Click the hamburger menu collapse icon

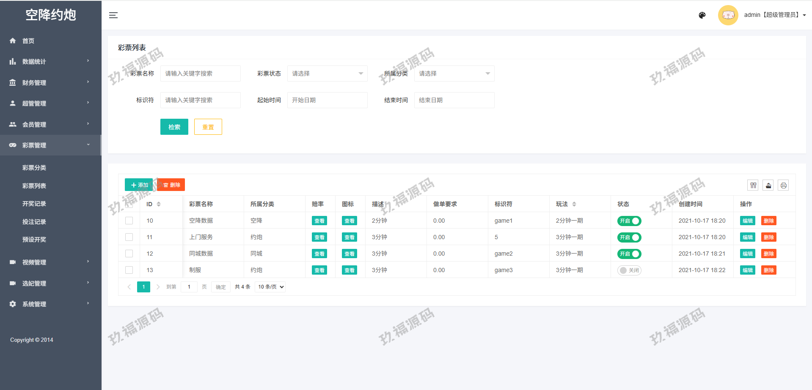113,15
